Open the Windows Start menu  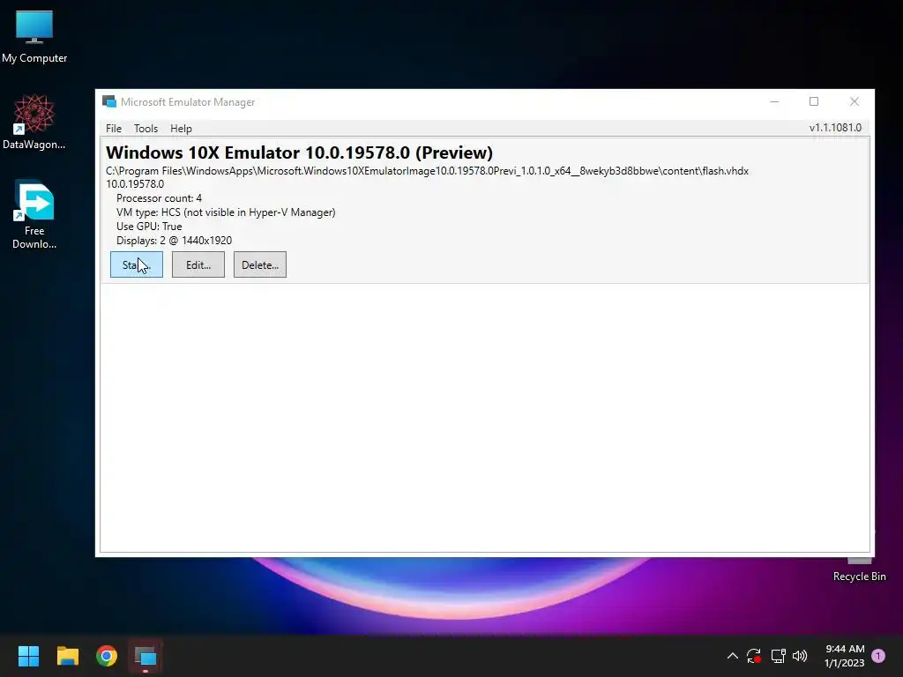[x=28, y=656]
